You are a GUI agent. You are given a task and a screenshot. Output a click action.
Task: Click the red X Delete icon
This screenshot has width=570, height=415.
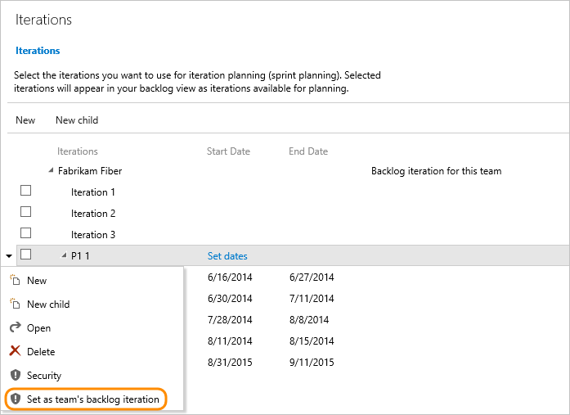click(15, 351)
